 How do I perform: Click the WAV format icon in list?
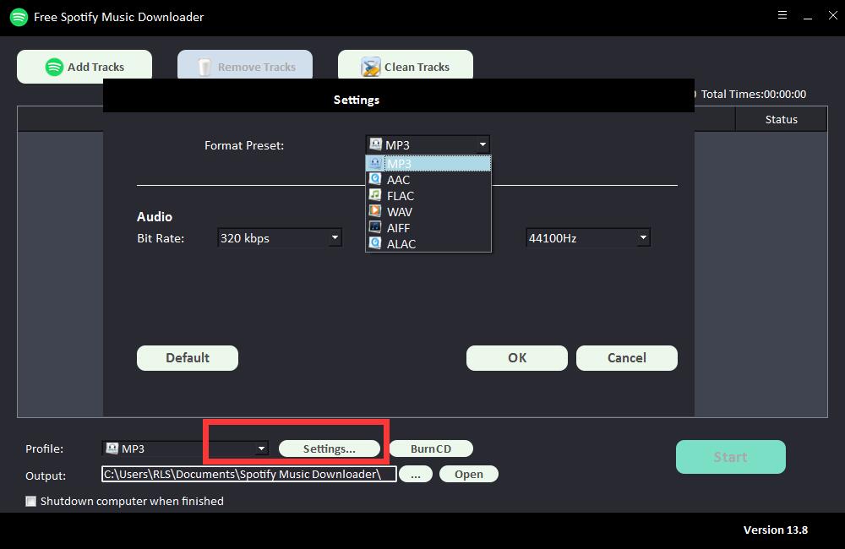pos(375,211)
